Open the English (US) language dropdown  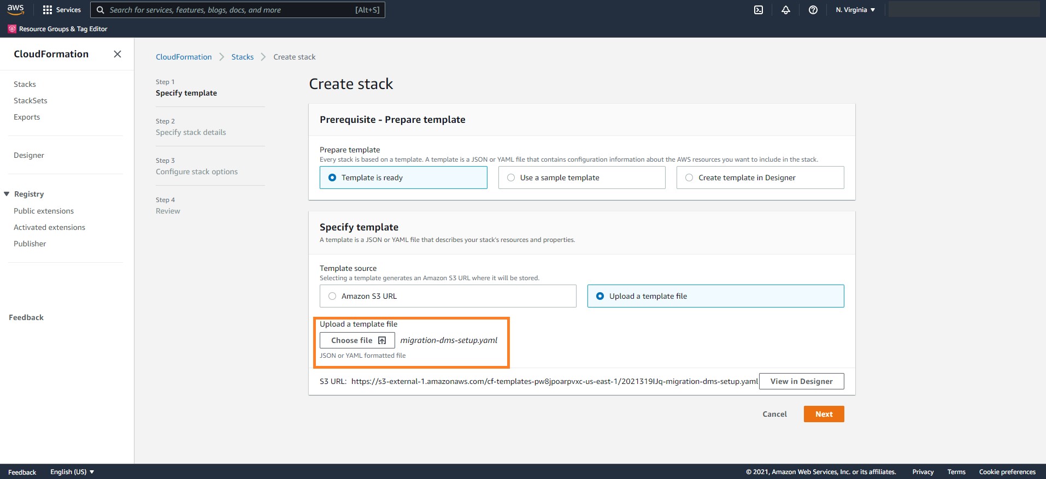[x=72, y=472]
